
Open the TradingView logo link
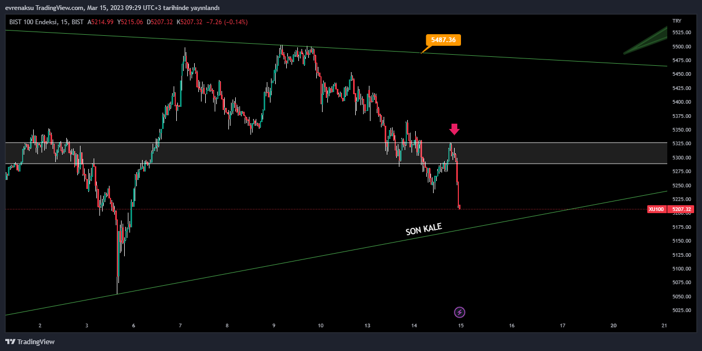pos(30,342)
